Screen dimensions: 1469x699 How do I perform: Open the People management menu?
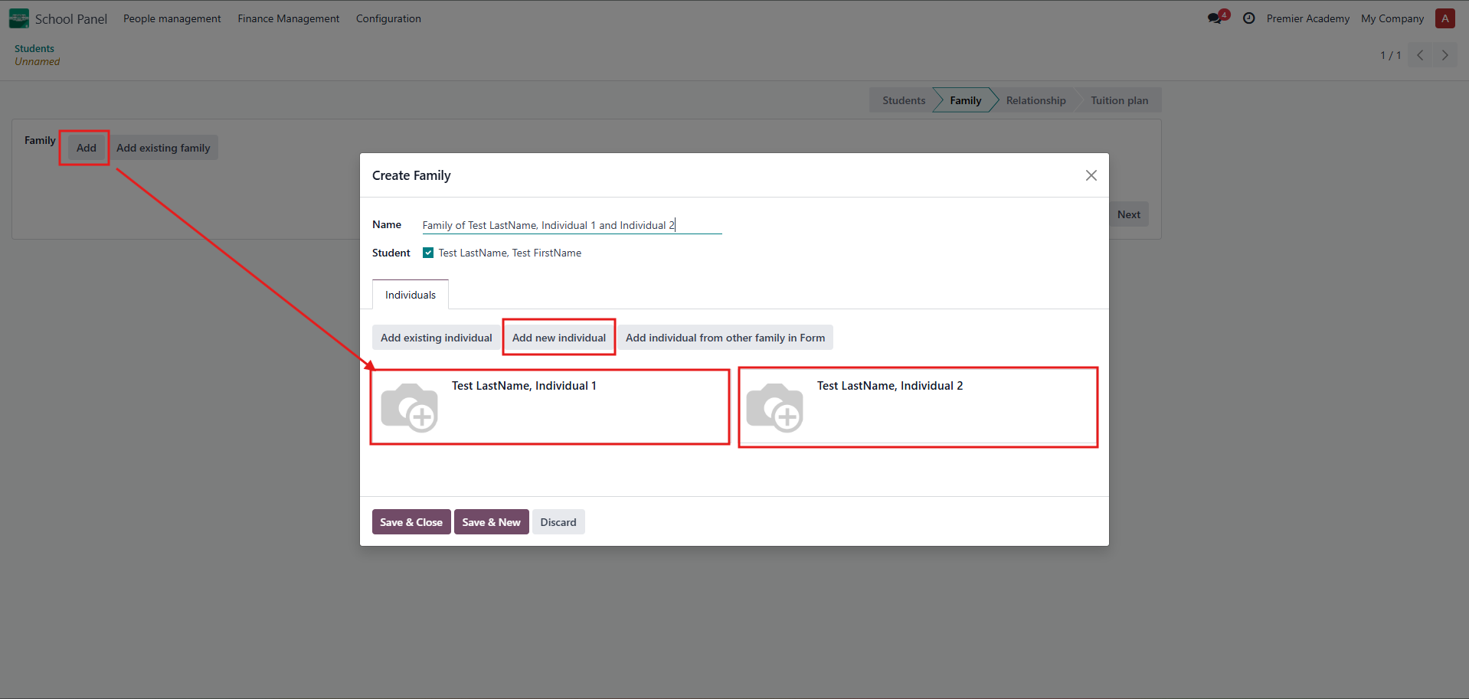coord(172,18)
